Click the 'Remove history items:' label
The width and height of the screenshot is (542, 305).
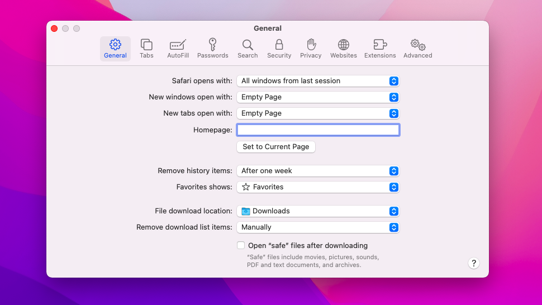coord(195,170)
